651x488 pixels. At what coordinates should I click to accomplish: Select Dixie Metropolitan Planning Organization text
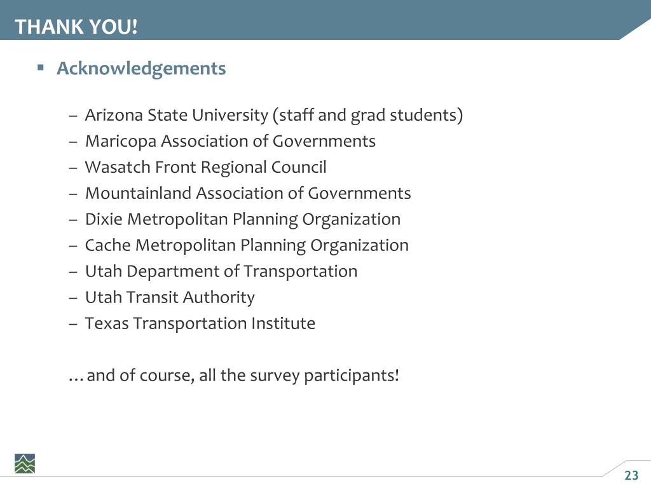coord(243,219)
